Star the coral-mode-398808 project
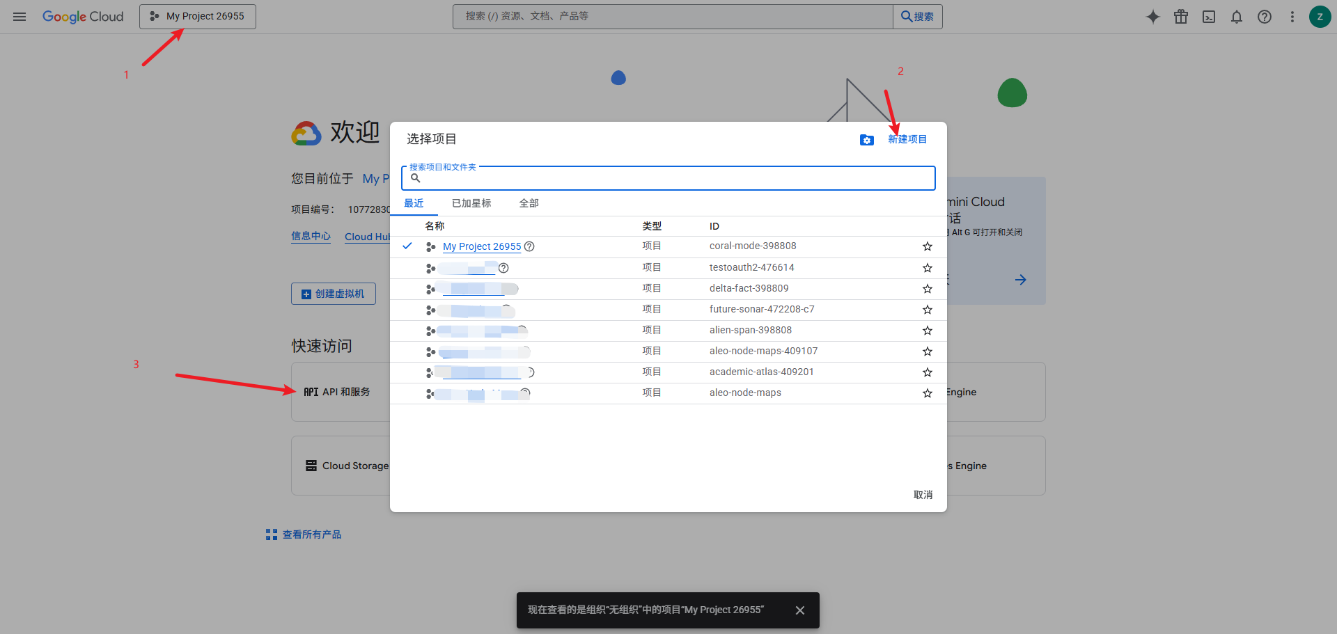Image resolution: width=1337 pixels, height=634 pixels. point(928,246)
